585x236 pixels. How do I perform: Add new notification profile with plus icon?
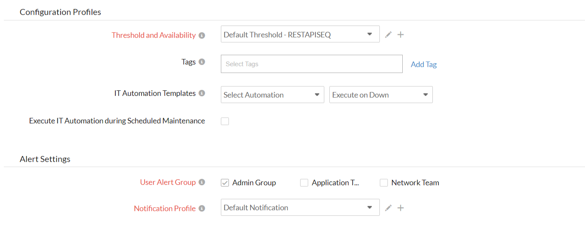tap(401, 208)
